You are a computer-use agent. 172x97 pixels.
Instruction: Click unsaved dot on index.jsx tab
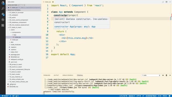tap(53, 2)
